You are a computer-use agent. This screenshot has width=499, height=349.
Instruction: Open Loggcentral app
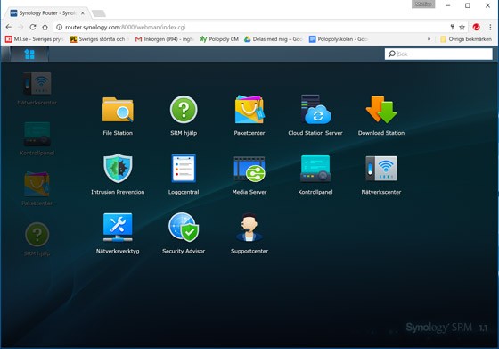click(184, 175)
